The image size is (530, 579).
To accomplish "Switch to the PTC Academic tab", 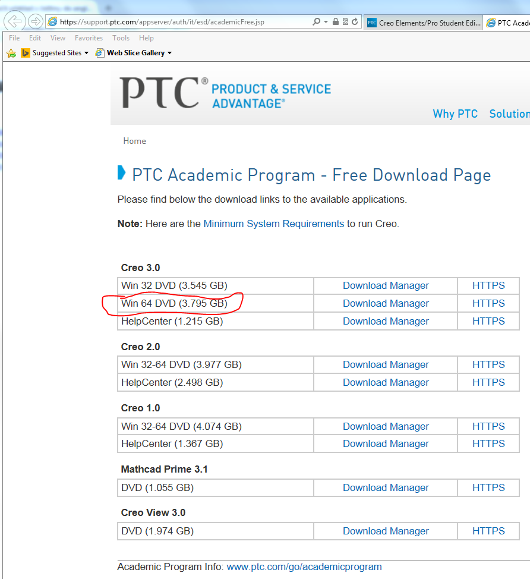I will coord(507,23).
